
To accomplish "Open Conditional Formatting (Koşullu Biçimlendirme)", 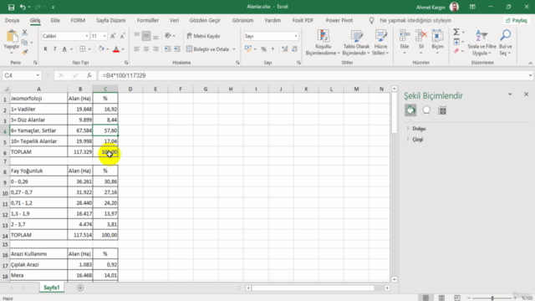I will pos(323,43).
